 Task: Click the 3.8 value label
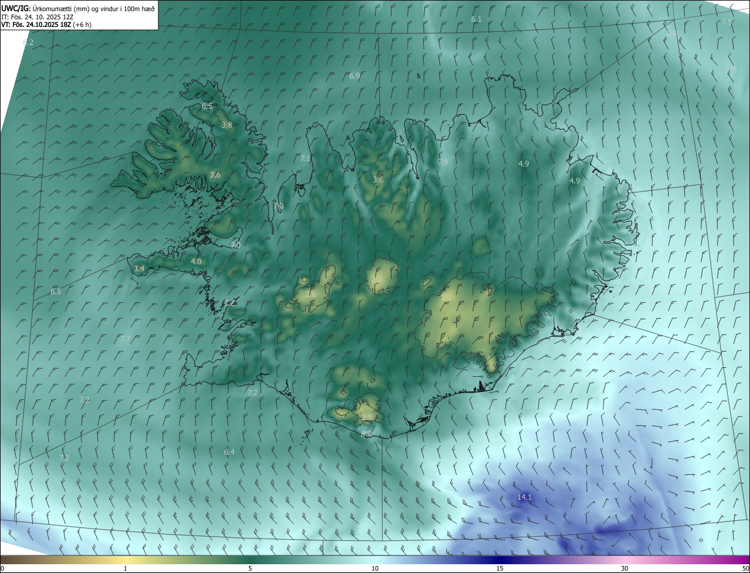[x=227, y=125]
